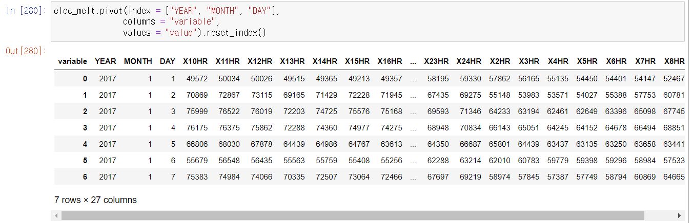Click the X5HR column header
This screenshot has height=223, width=693.
[x=587, y=61]
